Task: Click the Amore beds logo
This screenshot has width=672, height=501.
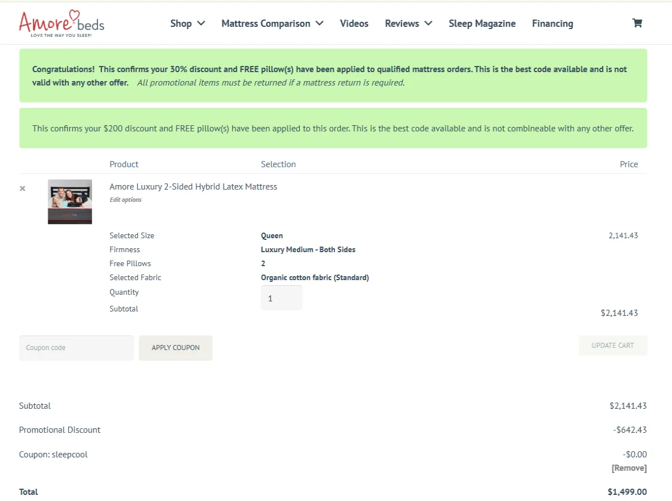Action: click(62, 23)
